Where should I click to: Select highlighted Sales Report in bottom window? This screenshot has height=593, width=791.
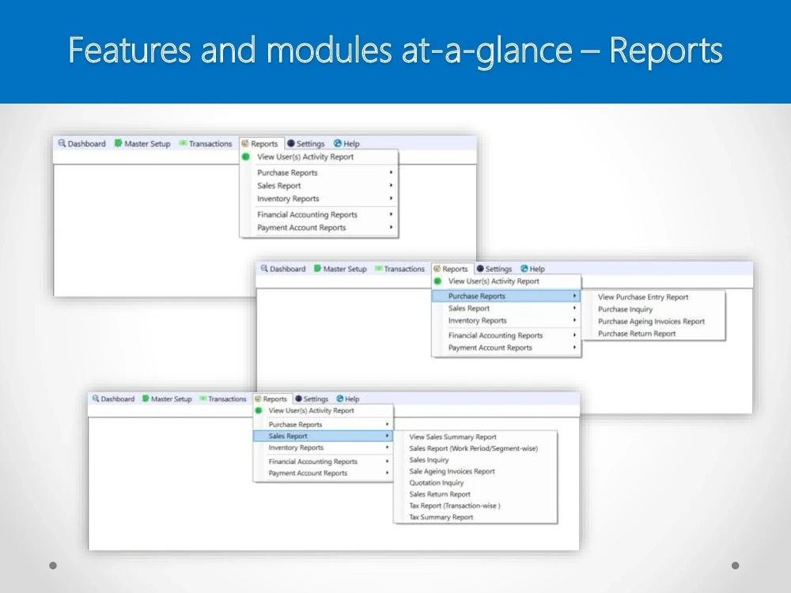(323, 436)
